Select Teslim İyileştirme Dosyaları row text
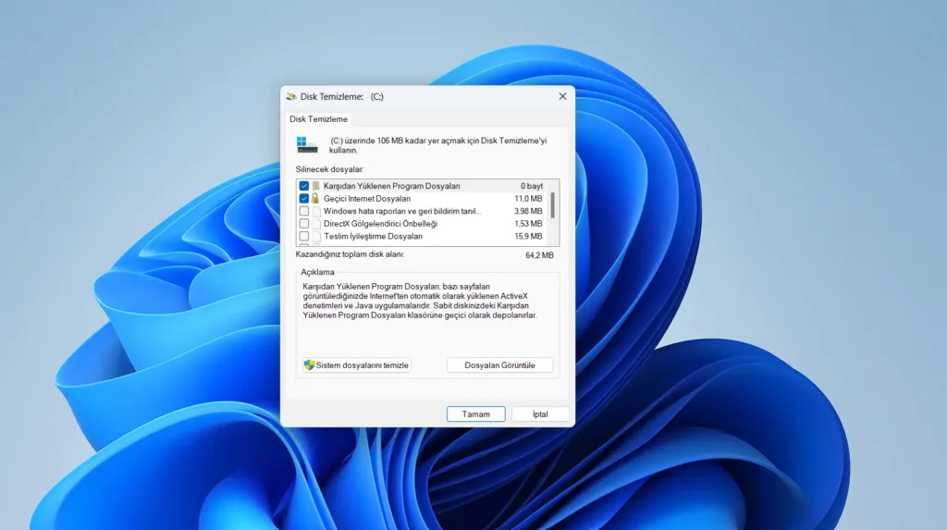 [373, 236]
